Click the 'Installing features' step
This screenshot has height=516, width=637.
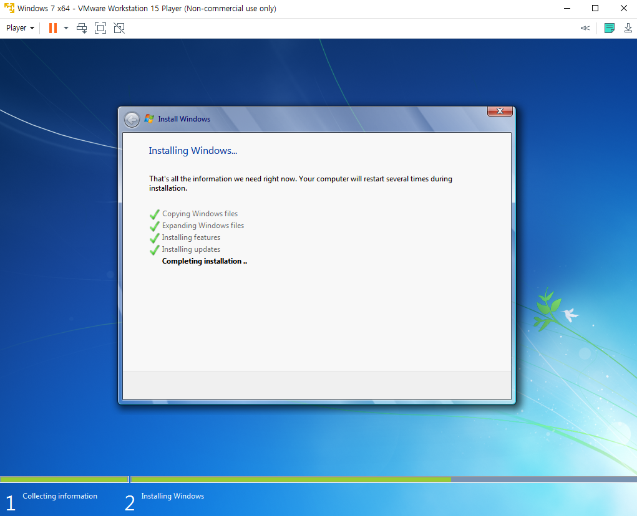[191, 237]
